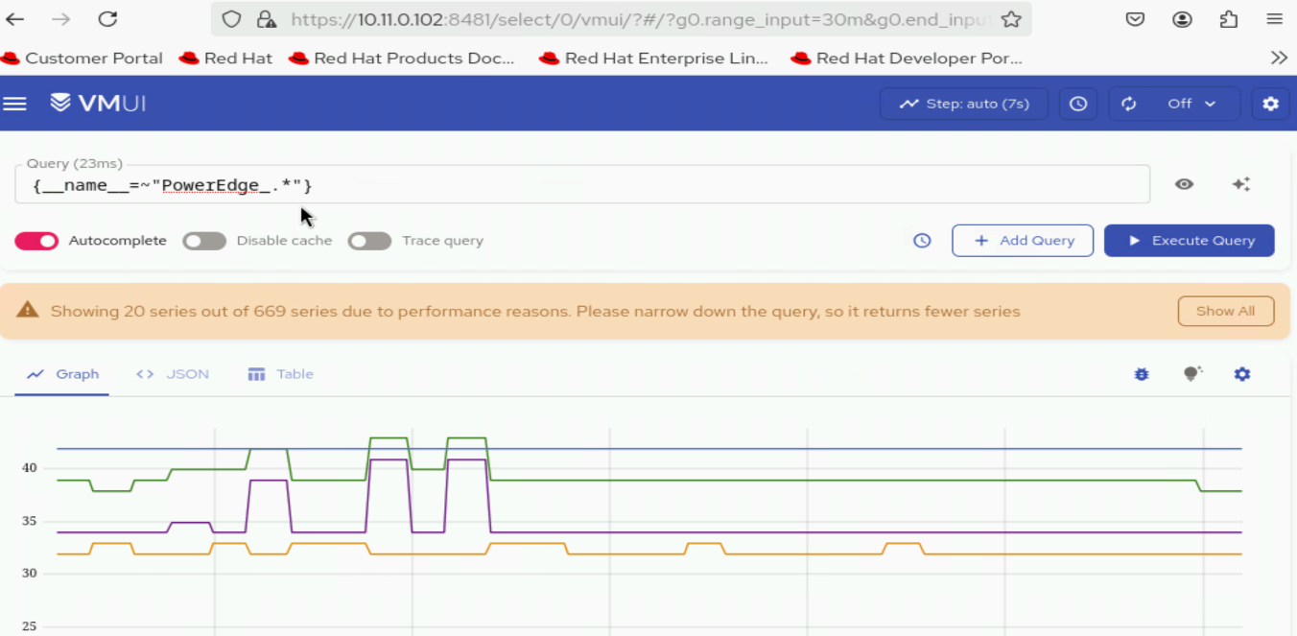Screen dimensions: 1297x636
Task: Open Red Hat Products Doc bookmark
Action: (x=402, y=58)
